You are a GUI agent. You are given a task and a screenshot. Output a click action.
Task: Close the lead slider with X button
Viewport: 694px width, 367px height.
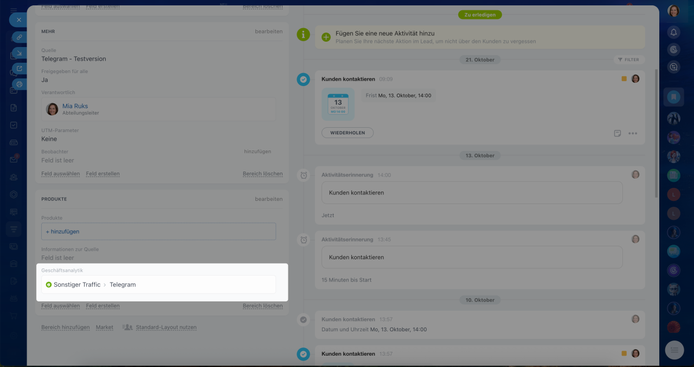pyautogui.click(x=19, y=19)
